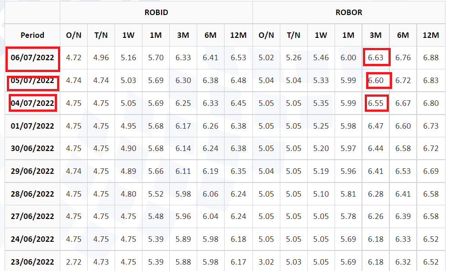The width and height of the screenshot is (451, 271).
Task: Click ROBOR 12M value 6.88
Action: click(x=430, y=57)
